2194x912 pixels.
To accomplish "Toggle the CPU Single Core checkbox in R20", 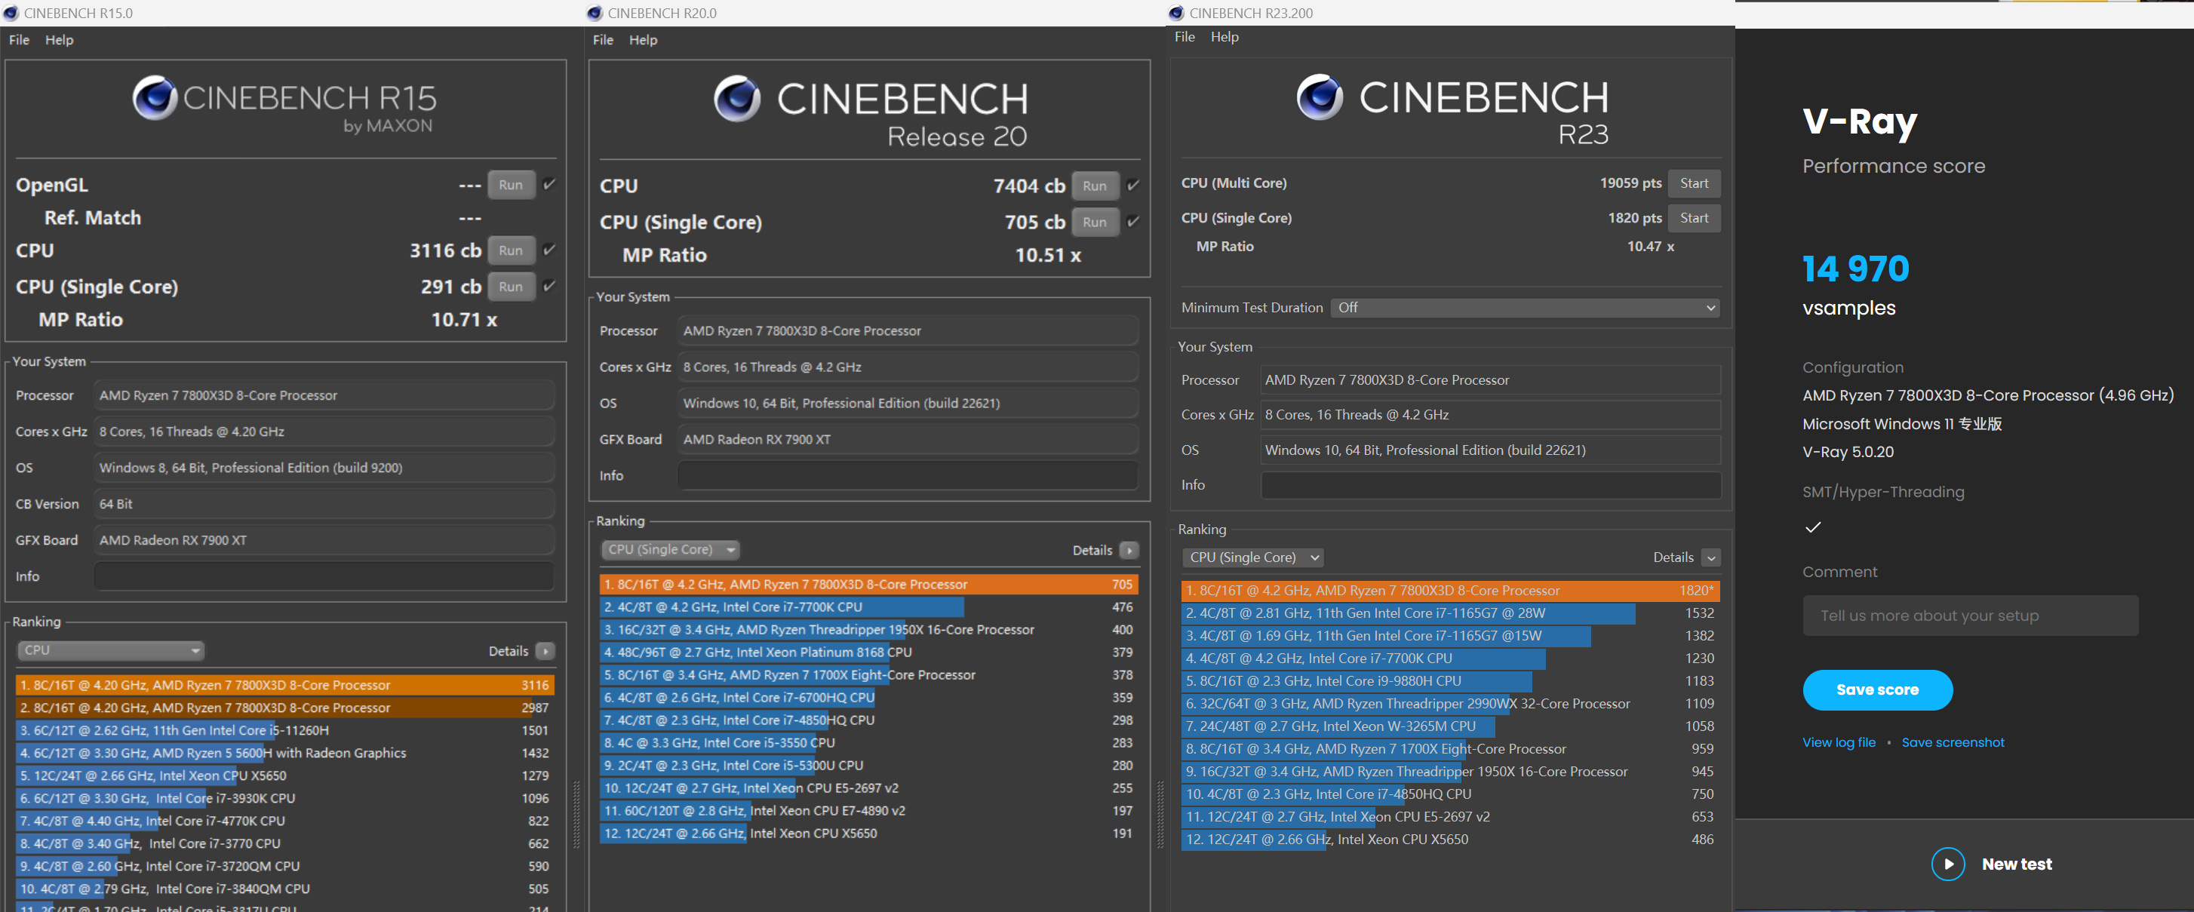I will click(x=1132, y=222).
